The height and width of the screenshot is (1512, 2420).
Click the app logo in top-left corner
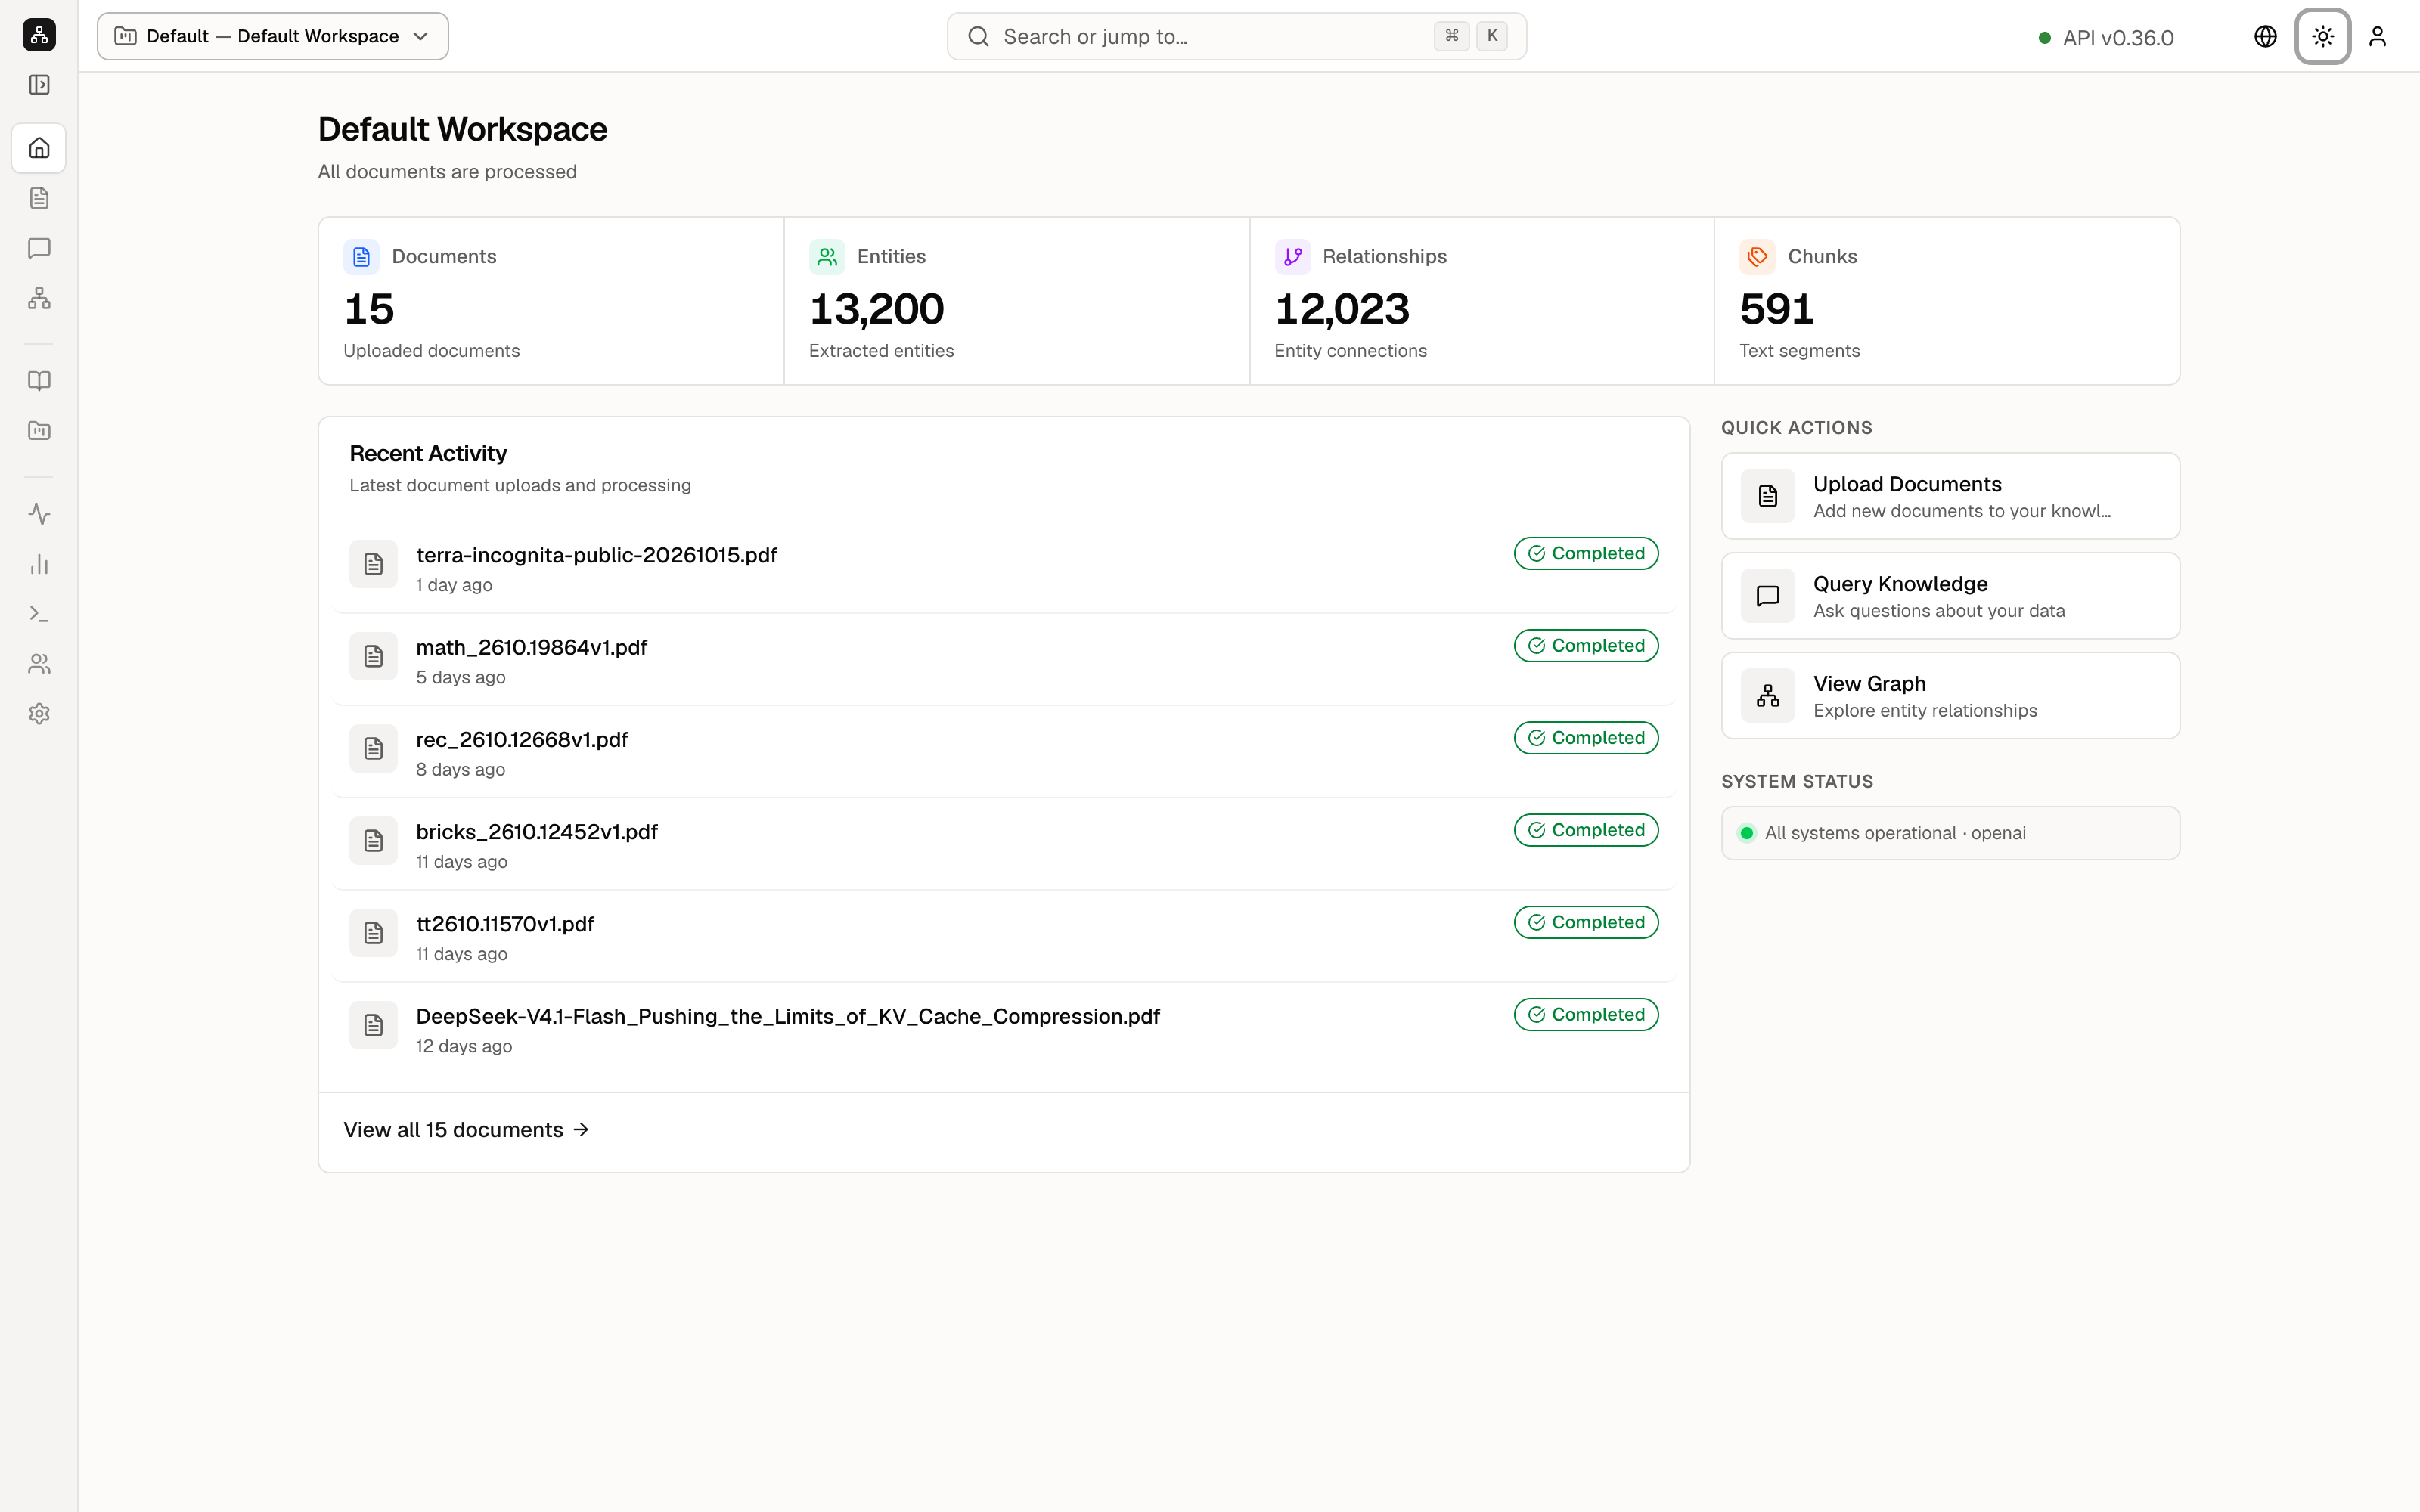39,35
